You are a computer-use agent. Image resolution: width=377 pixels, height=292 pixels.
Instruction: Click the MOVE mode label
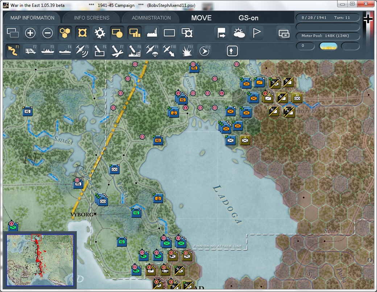coord(202,18)
